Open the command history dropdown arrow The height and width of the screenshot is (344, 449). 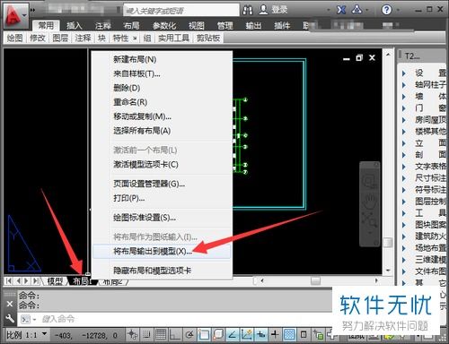pyautogui.click(x=34, y=320)
